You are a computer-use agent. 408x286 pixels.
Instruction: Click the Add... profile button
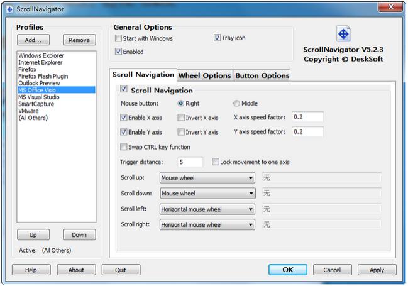[33, 40]
